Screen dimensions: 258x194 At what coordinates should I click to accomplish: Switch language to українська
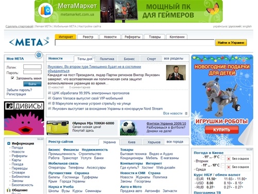coord(220,26)
